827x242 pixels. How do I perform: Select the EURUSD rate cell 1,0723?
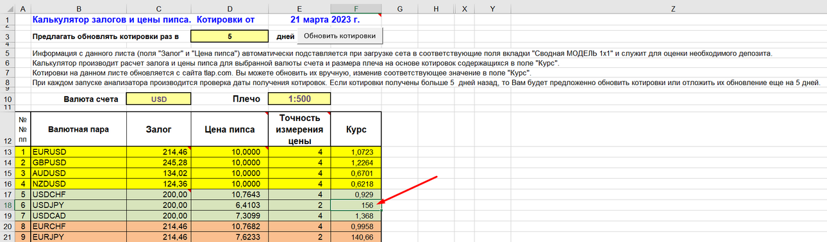pos(356,152)
